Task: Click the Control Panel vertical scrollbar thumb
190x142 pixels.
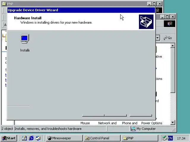Action: click(x=172, y=70)
